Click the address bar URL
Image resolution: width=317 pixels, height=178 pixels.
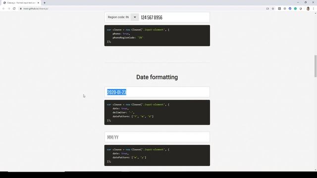[x=36, y=9]
